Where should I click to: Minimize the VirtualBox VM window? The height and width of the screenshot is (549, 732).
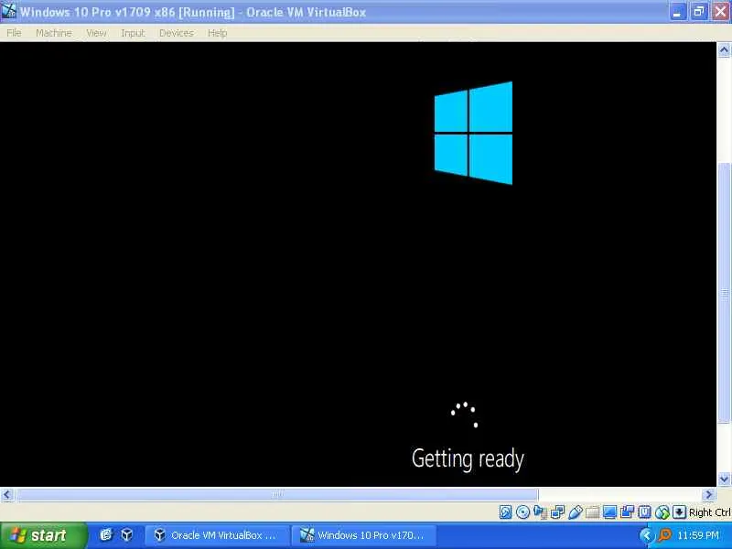pos(677,12)
